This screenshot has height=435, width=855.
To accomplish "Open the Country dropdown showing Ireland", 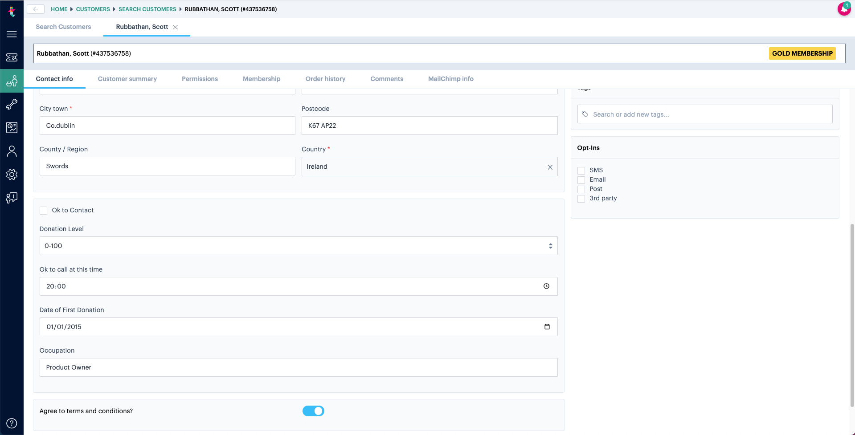I will click(x=430, y=167).
